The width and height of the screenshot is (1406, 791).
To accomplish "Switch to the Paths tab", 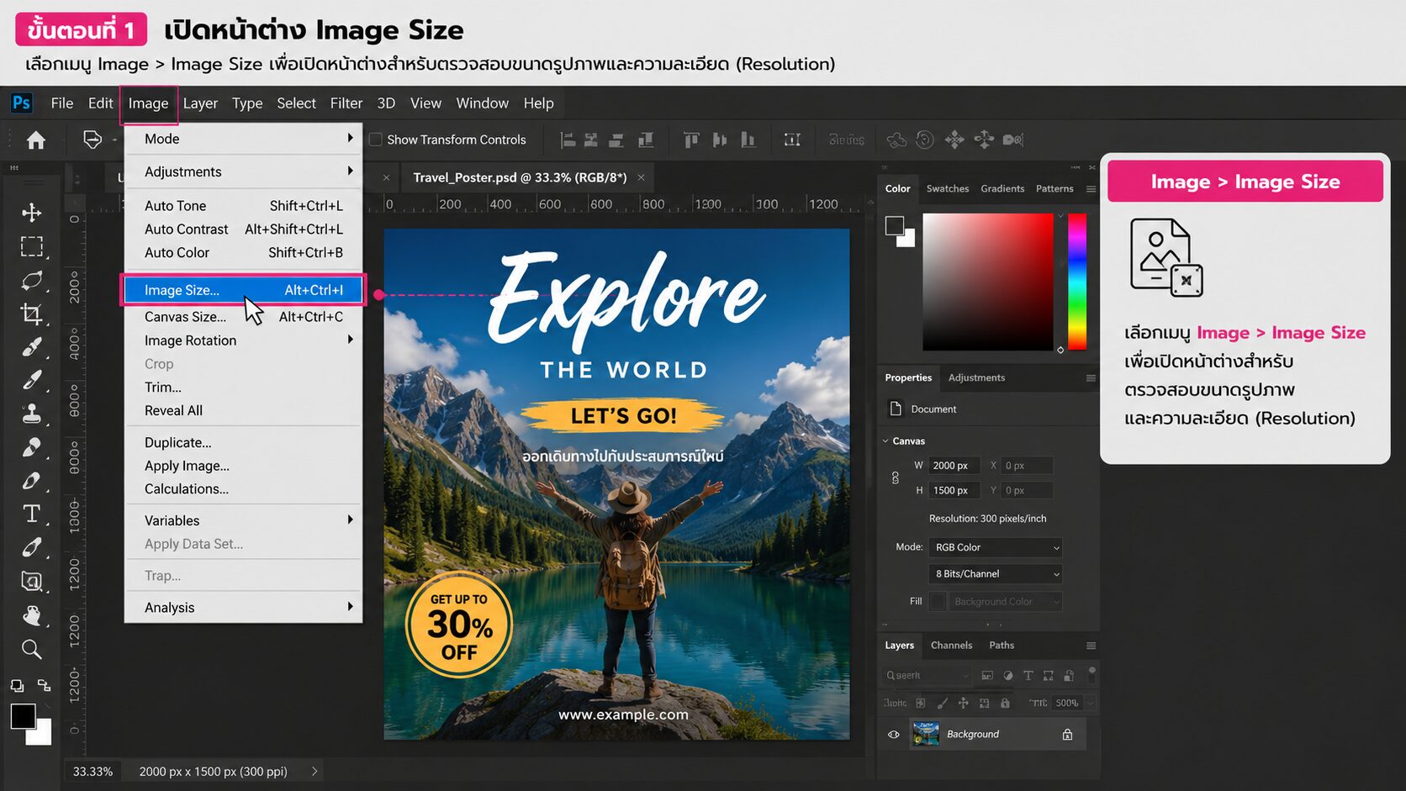I will click(1002, 646).
